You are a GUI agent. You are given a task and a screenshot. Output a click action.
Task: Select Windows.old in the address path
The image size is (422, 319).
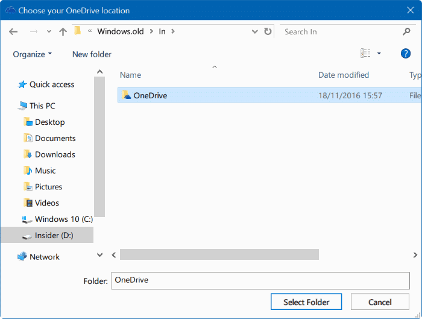click(121, 31)
